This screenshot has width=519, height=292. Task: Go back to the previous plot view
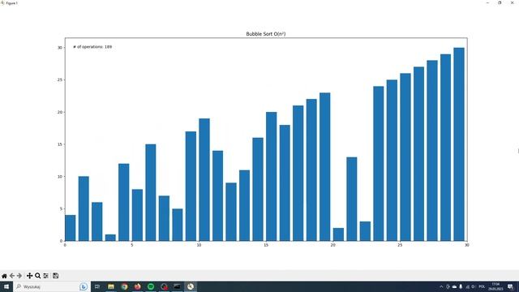[x=12, y=276]
